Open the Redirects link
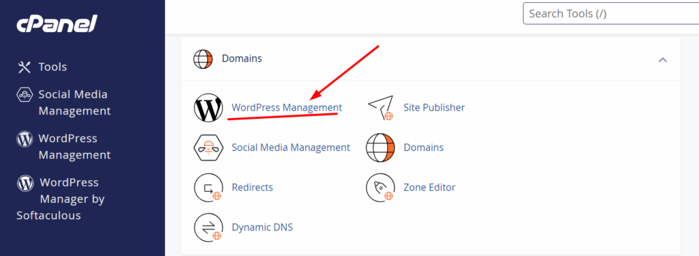 click(x=253, y=187)
